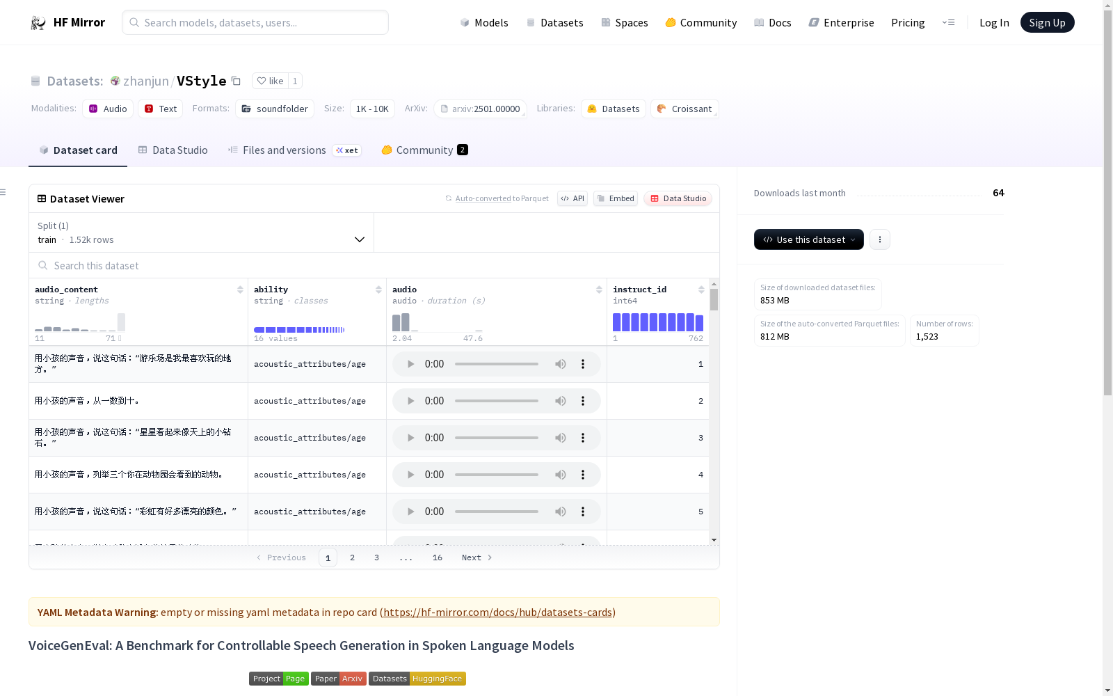
Task: Click the Croissant library tag
Action: (684, 109)
